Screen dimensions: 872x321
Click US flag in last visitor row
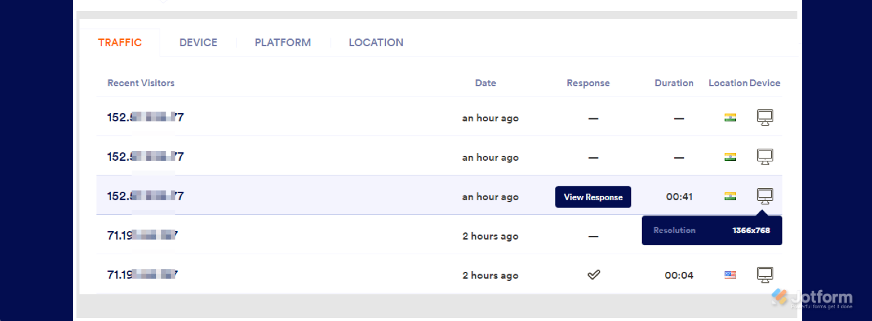tap(730, 275)
